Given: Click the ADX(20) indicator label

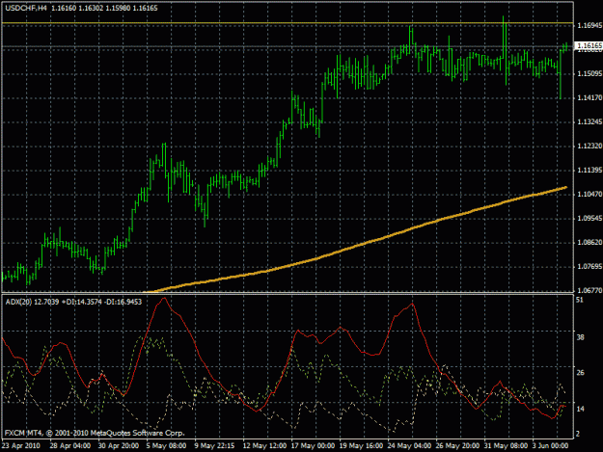Looking at the screenshot, I should tap(19, 302).
